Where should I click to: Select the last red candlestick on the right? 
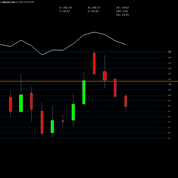coord(126,101)
